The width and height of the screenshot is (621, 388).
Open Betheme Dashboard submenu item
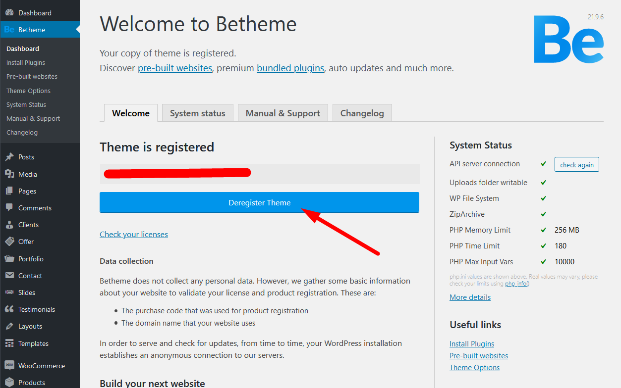pyautogui.click(x=23, y=48)
